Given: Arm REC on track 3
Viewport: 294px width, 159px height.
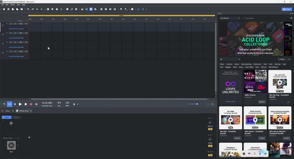Looking at the screenshot, I should tap(21, 42).
